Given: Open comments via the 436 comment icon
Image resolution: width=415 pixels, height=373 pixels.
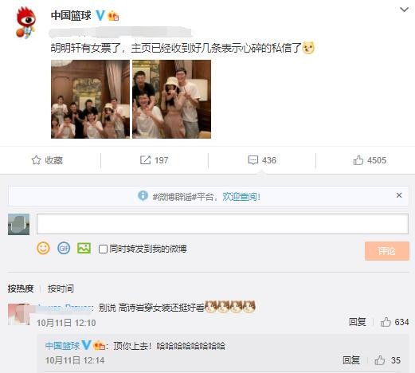Looking at the screenshot, I should tap(262, 160).
